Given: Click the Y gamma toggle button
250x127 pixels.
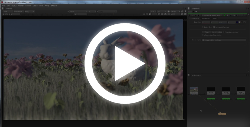Looking at the screenshot, I should pyautogui.click(x=75, y=14).
